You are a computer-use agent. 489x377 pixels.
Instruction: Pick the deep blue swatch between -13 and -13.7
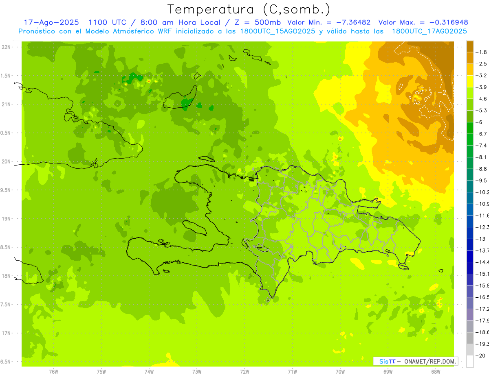coord(470,245)
